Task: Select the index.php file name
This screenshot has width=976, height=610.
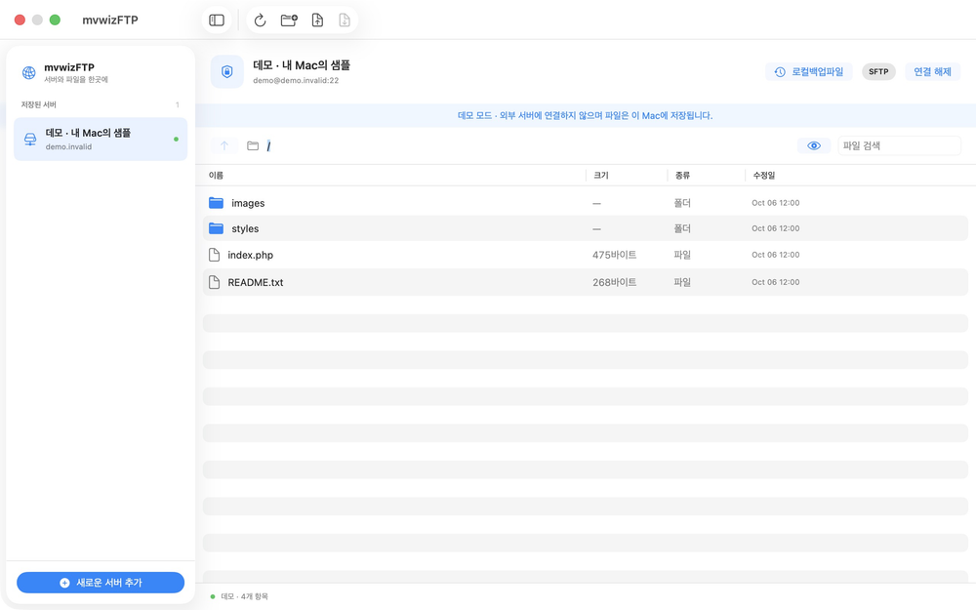Action: (x=250, y=255)
